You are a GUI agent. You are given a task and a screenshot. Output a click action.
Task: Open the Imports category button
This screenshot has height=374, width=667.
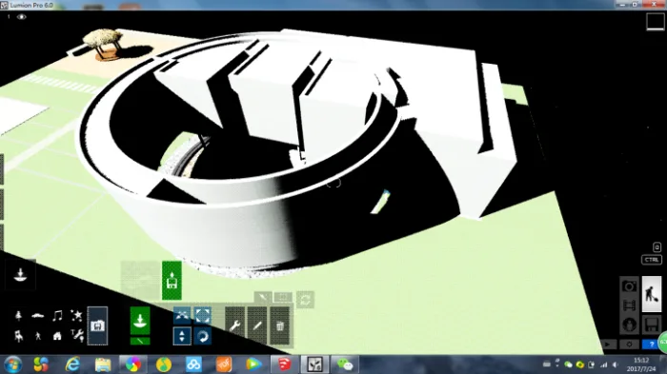pyautogui.click(x=97, y=325)
